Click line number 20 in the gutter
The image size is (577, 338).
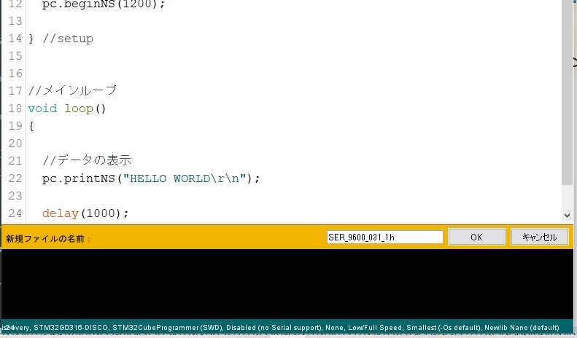15,144
